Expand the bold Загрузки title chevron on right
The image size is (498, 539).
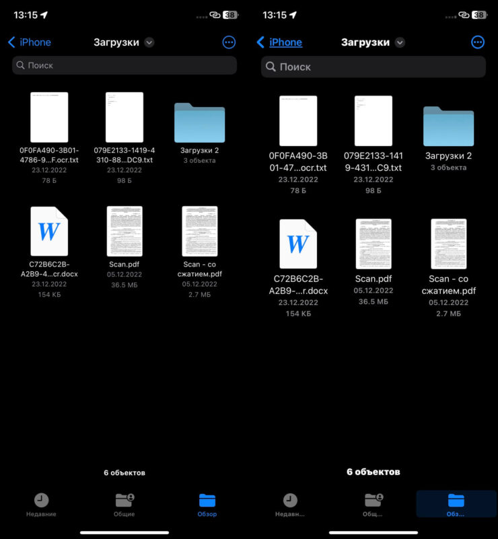400,42
